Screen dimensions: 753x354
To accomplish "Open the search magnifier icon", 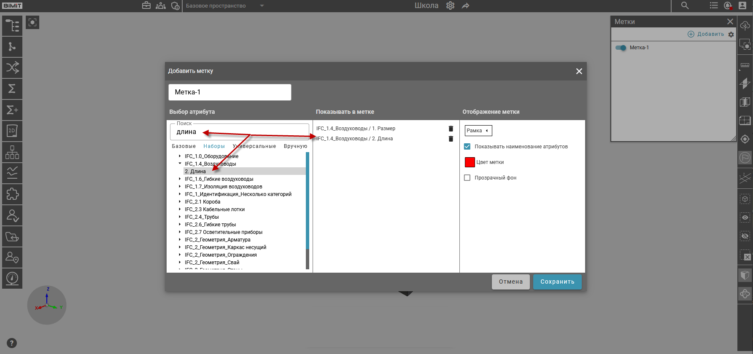I will click(x=685, y=5).
